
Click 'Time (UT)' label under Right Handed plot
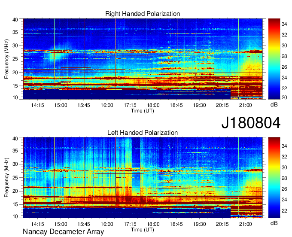click(143, 111)
